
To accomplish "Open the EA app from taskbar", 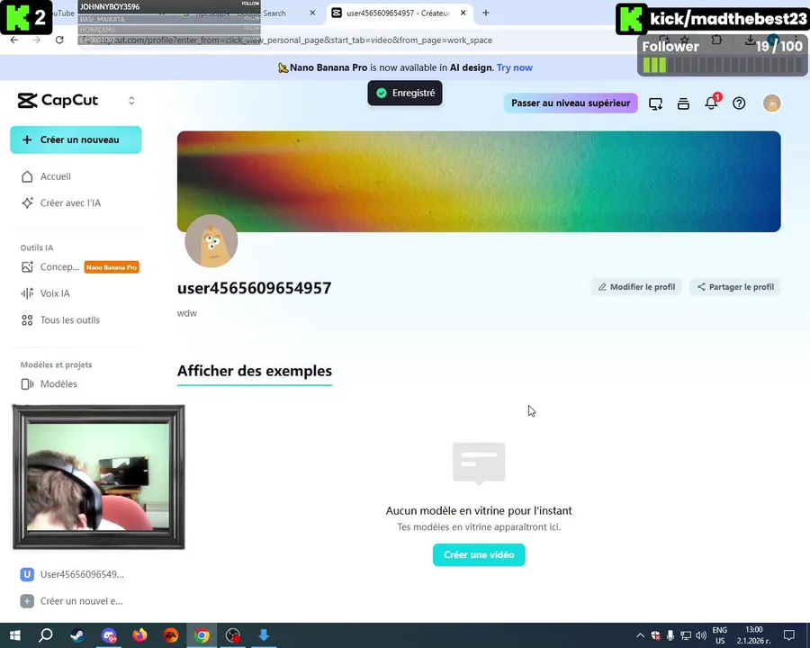I will point(170,635).
